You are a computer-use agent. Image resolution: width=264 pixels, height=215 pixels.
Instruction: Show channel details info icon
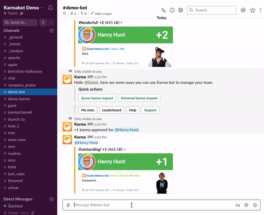172,10
